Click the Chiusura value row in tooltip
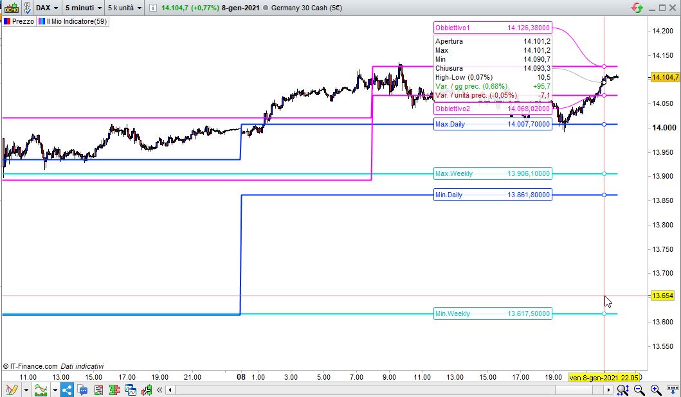The height and width of the screenshot is (397, 681). (493, 68)
